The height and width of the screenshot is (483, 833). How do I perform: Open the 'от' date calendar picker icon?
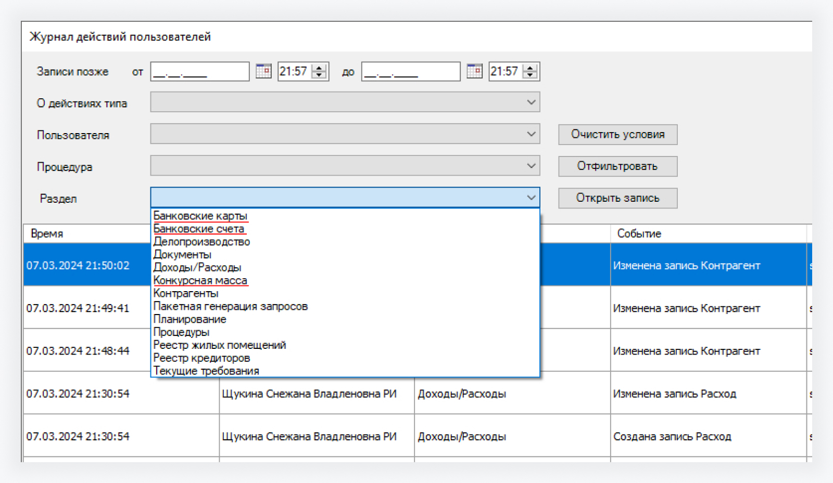(263, 71)
